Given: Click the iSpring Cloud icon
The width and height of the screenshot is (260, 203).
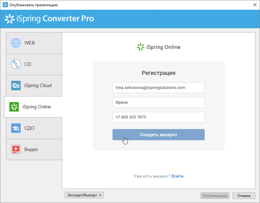Looking at the screenshot, I should coord(16,86).
